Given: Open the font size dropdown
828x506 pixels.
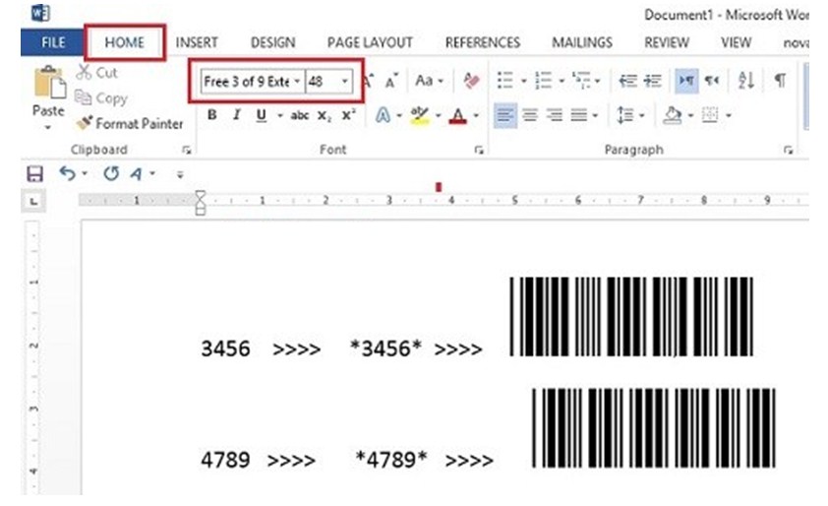Looking at the screenshot, I should pos(345,81).
